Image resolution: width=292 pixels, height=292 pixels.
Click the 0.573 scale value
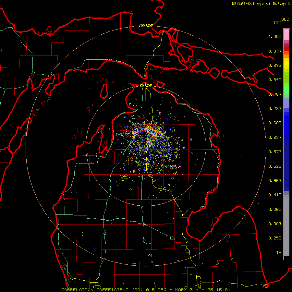(x=275, y=152)
